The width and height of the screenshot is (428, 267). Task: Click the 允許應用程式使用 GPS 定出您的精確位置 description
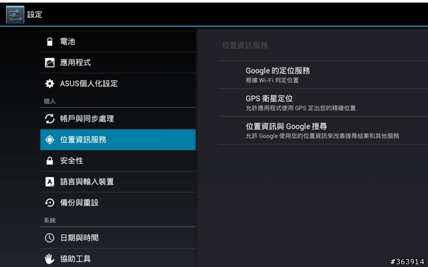point(300,108)
